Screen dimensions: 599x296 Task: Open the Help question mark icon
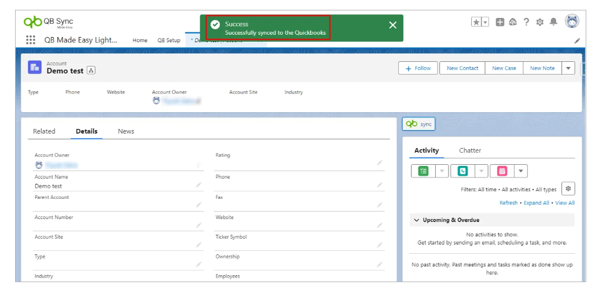526,22
